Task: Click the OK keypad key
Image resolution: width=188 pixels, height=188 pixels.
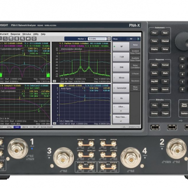Action: click(x=182, y=59)
